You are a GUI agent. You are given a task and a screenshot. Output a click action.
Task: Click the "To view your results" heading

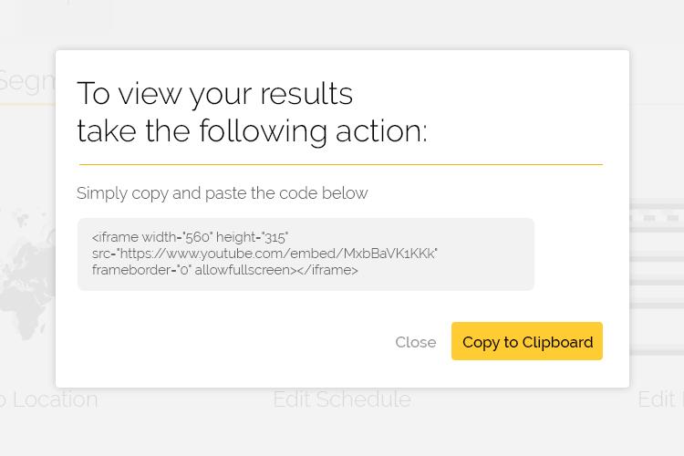point(215,94)
